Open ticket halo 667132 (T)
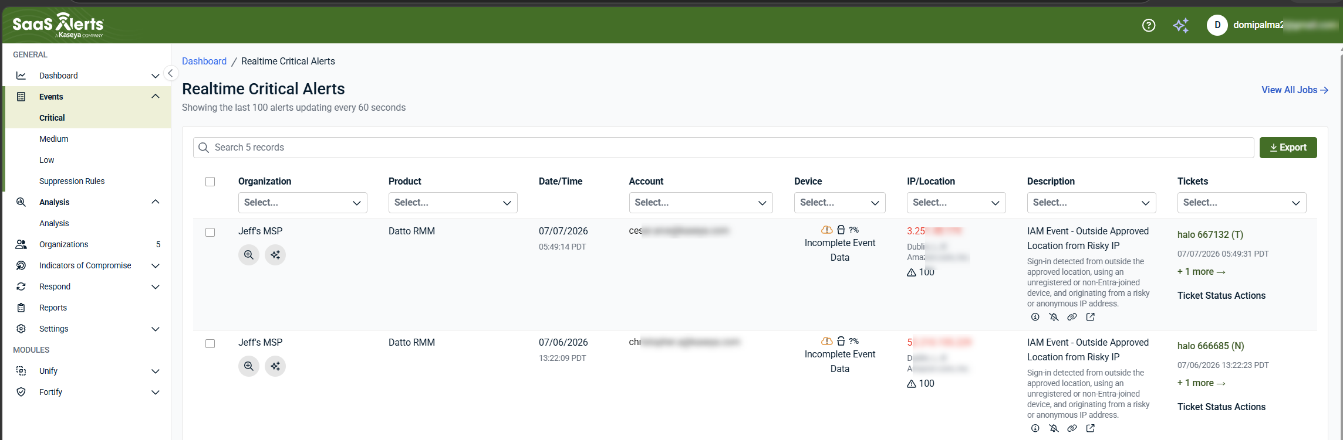This screenshot has width=1343, height=440. (x=1210, y=234)
